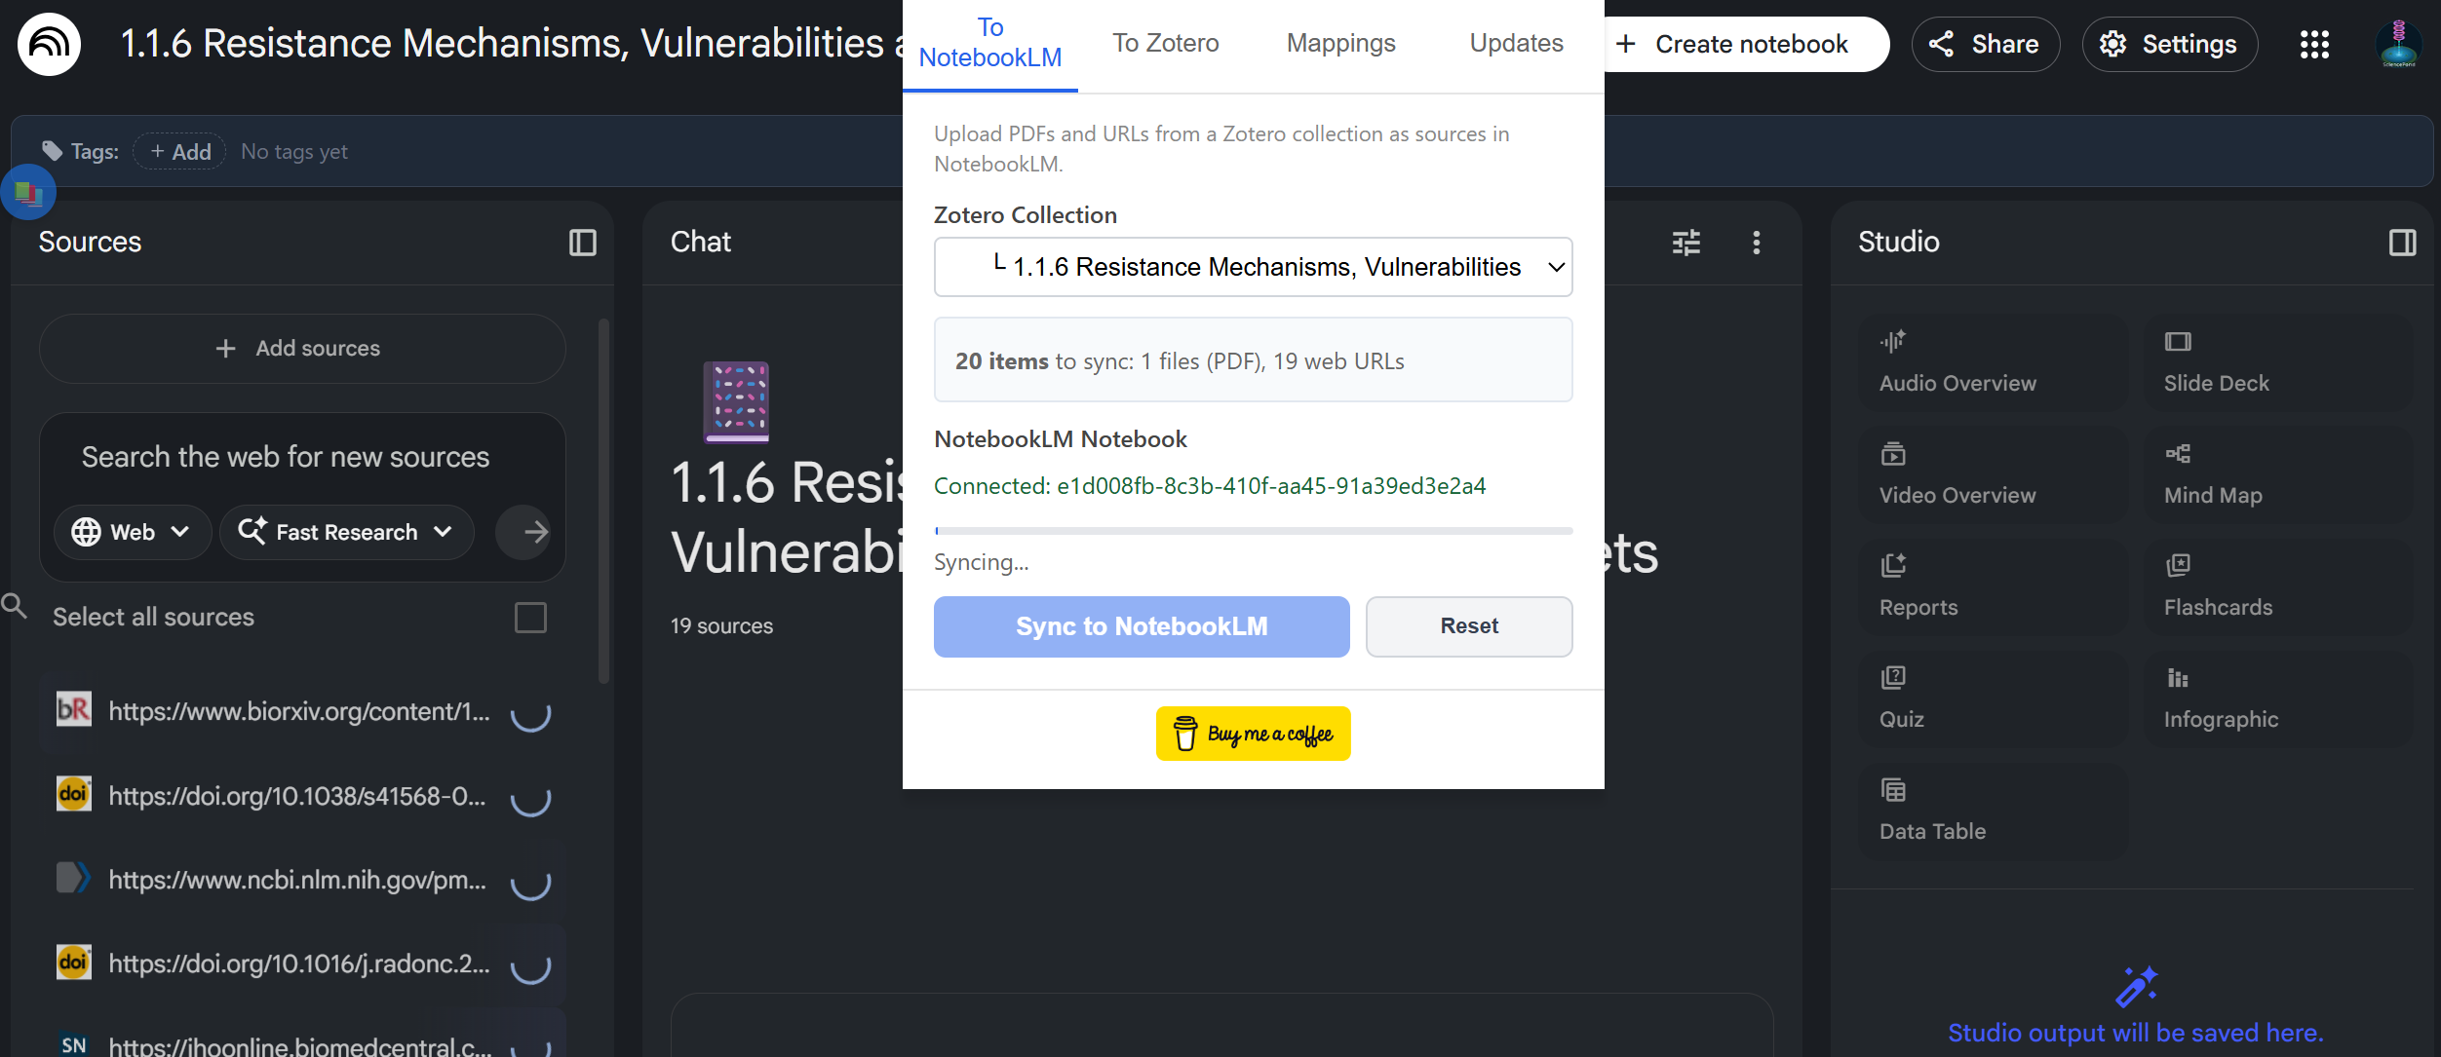Check the Select all sources checkbox
The width and height of the screenshot is (2441, 1057).
(530, 618)
